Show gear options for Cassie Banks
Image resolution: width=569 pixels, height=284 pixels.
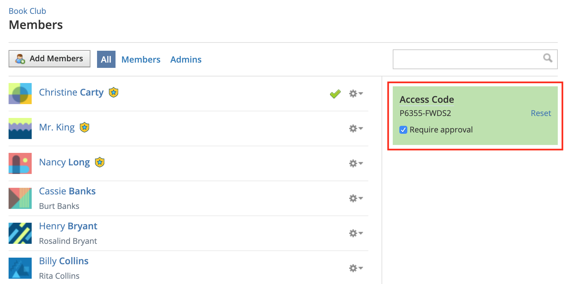356,198
